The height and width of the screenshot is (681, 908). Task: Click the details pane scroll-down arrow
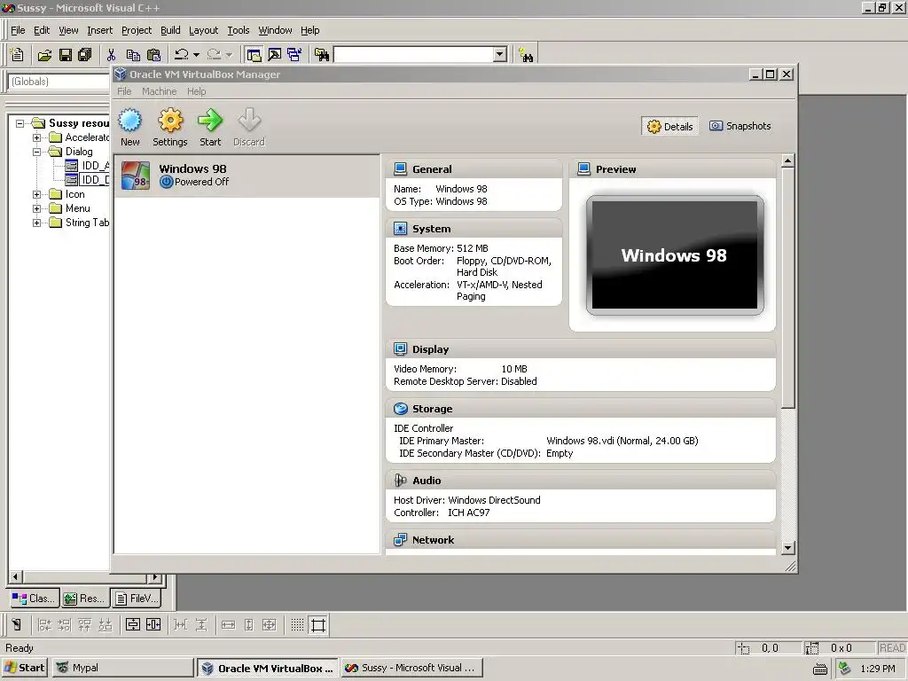[787, 547]
